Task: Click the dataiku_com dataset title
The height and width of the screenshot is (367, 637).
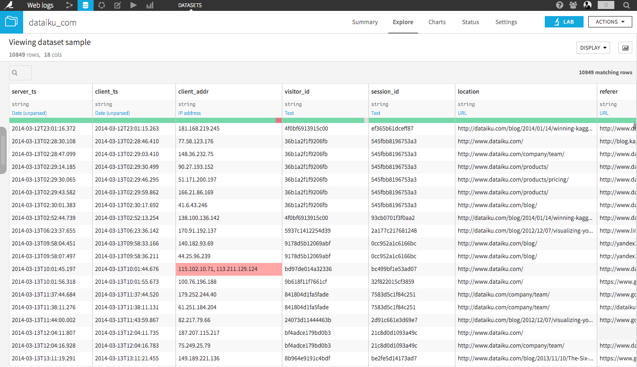Action: click(x=52, y=22)
